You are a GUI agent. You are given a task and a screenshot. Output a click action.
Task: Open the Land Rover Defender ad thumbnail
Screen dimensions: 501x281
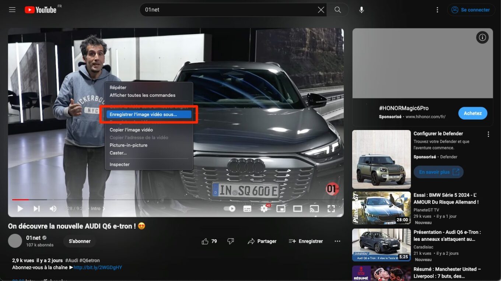pyautogui.click(x=381, y=159)
